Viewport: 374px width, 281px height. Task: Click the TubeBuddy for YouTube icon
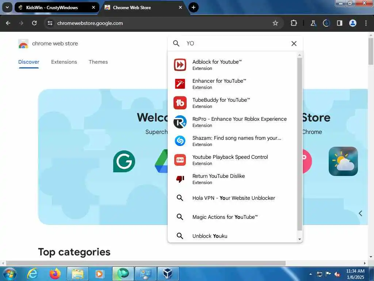tap(180, 103)
